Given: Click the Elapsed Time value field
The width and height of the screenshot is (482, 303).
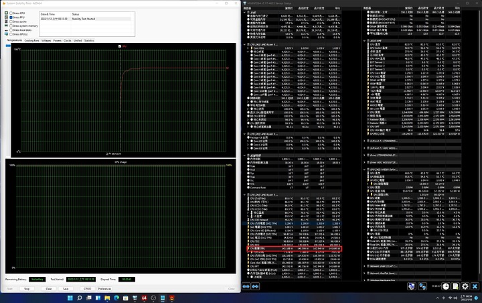Looking at the screenshot, I should (x=127, y=280).
